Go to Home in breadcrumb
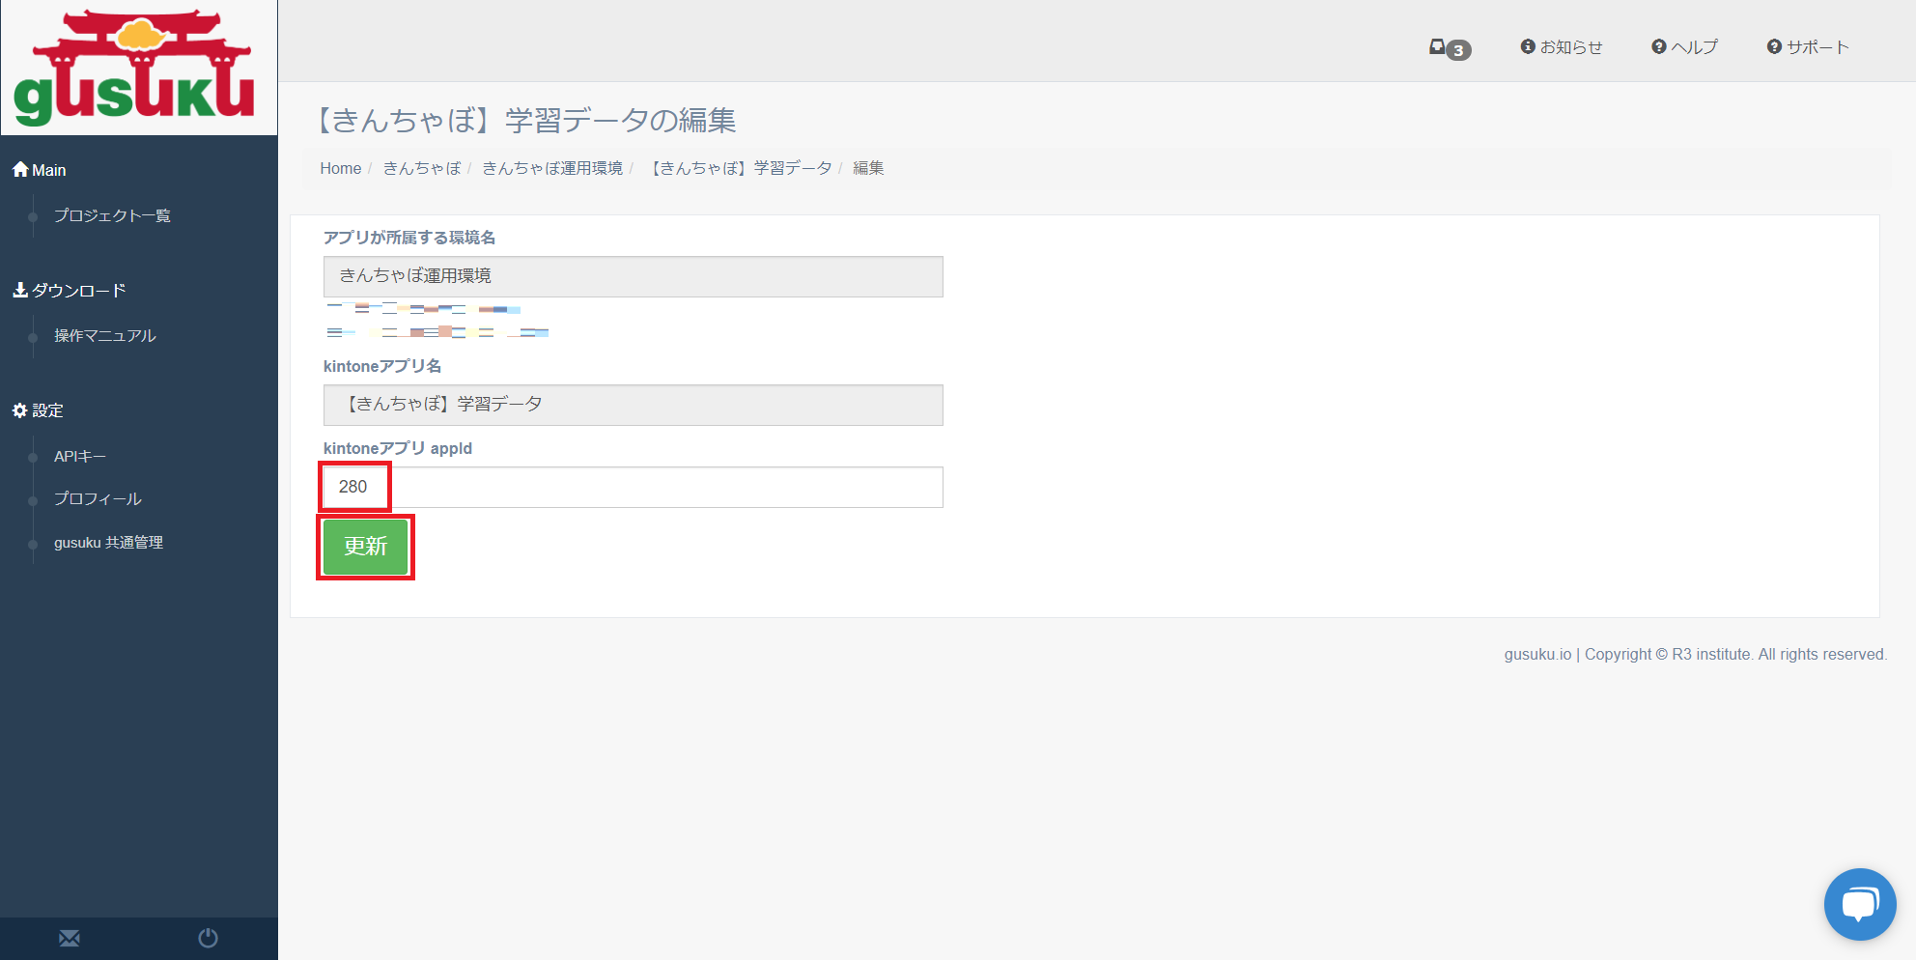 [x=340, y=168]
